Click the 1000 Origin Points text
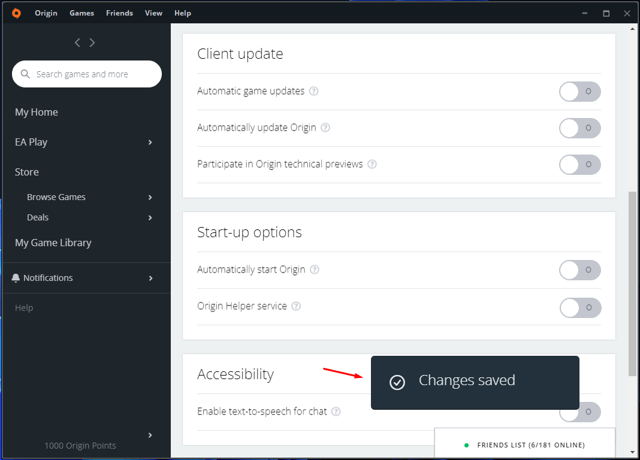This screenshot has width=640, height=460. tap(80, 446)
